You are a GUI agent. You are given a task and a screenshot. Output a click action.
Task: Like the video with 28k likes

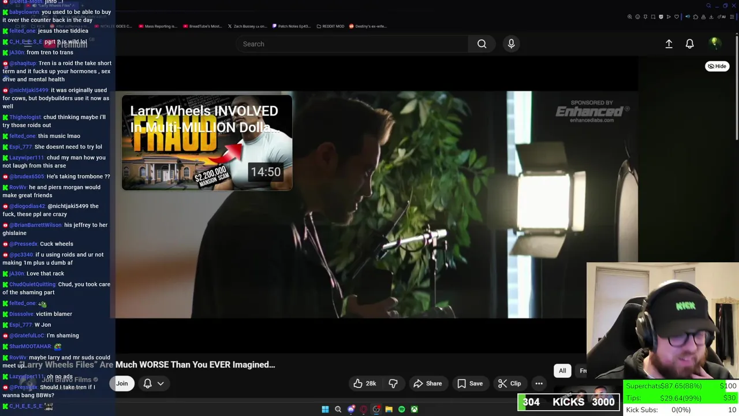coord(365,384)
